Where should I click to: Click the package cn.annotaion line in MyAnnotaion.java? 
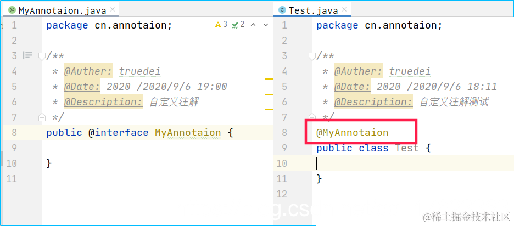[109, 25]
